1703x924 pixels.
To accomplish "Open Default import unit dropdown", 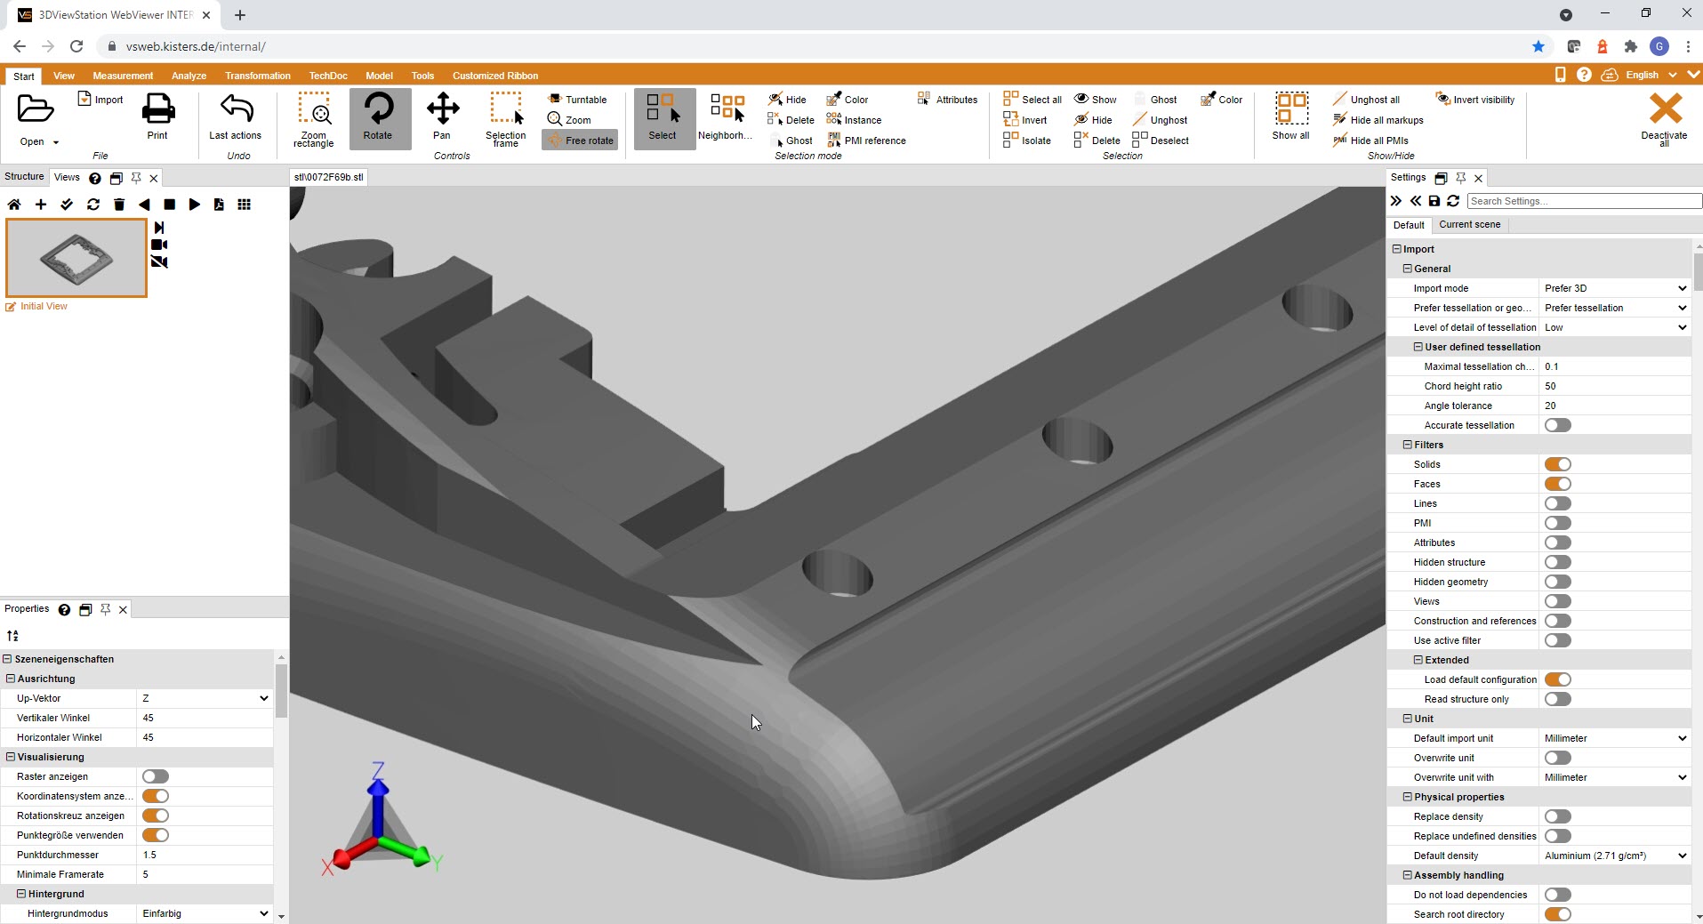I will [x=1615, y=738].
